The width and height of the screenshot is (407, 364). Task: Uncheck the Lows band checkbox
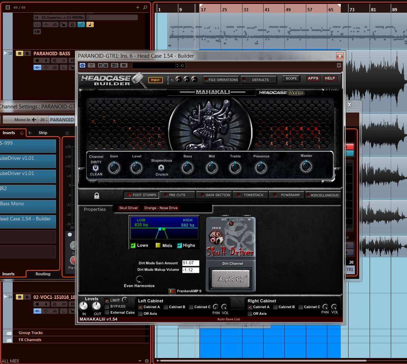coord(133,245)
